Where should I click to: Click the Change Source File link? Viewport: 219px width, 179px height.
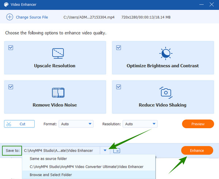32,17
